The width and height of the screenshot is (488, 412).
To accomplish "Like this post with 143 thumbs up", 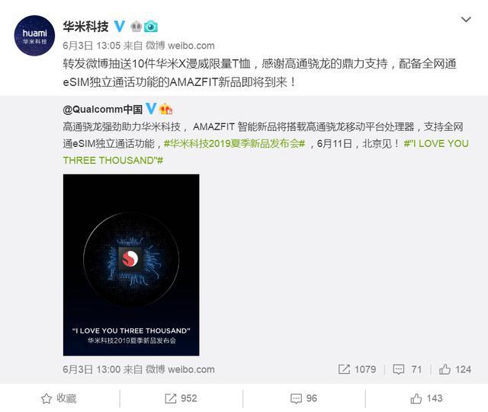I will pos(426,398).
